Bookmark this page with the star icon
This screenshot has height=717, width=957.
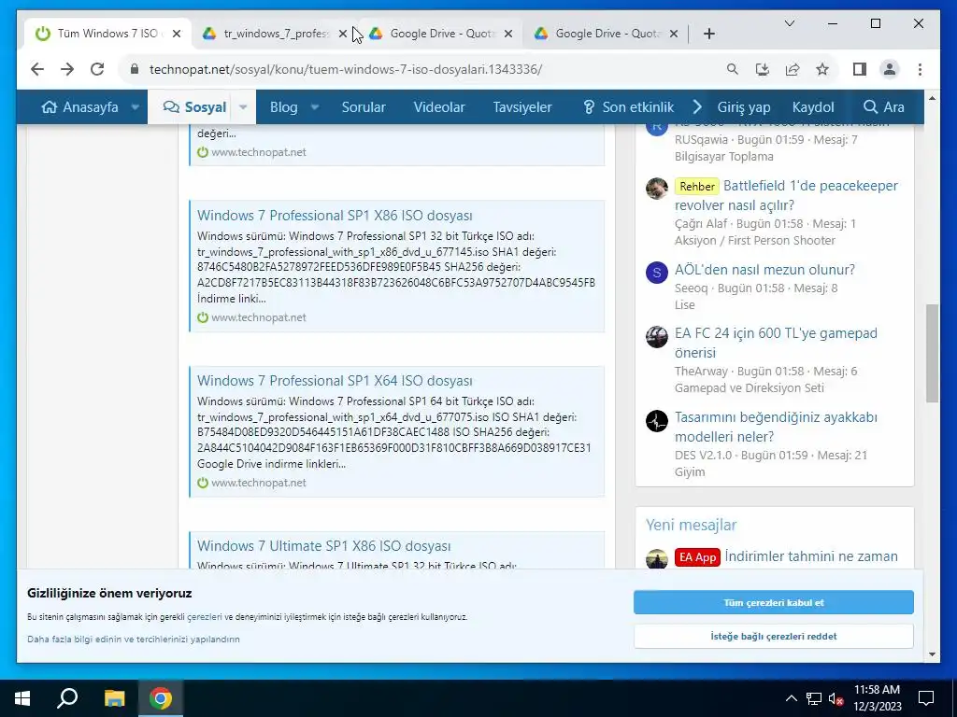click(822, 69)
